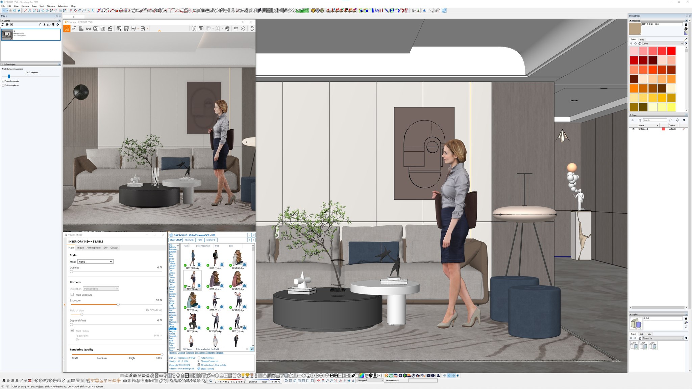Open Enscape help question mark icon
The height and width of the screenshot is (389, 692).
click(252, 29)
